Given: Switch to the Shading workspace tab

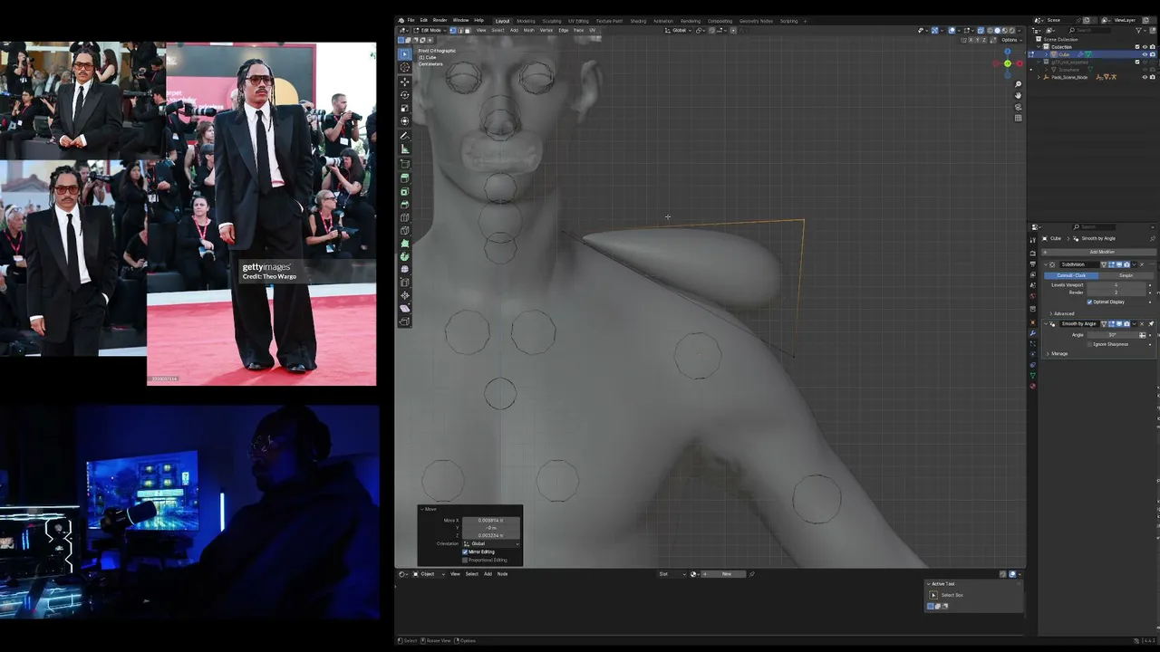Looking at the screenshot, I should coord(638,21).
